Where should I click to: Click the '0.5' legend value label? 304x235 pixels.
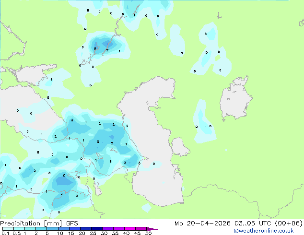click(17, 233)
